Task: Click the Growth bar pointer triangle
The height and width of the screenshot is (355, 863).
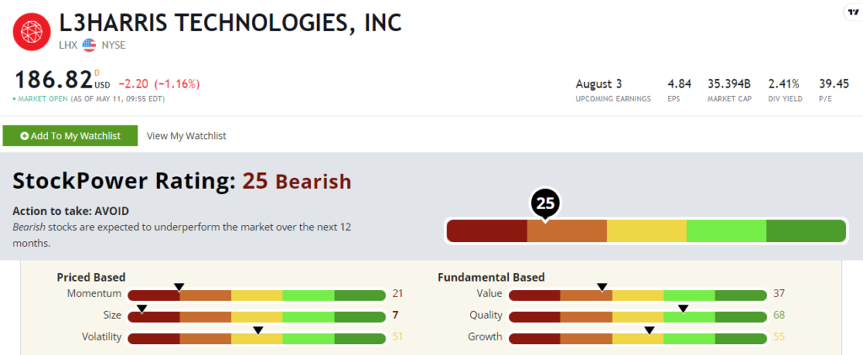Action: (650, 331)
